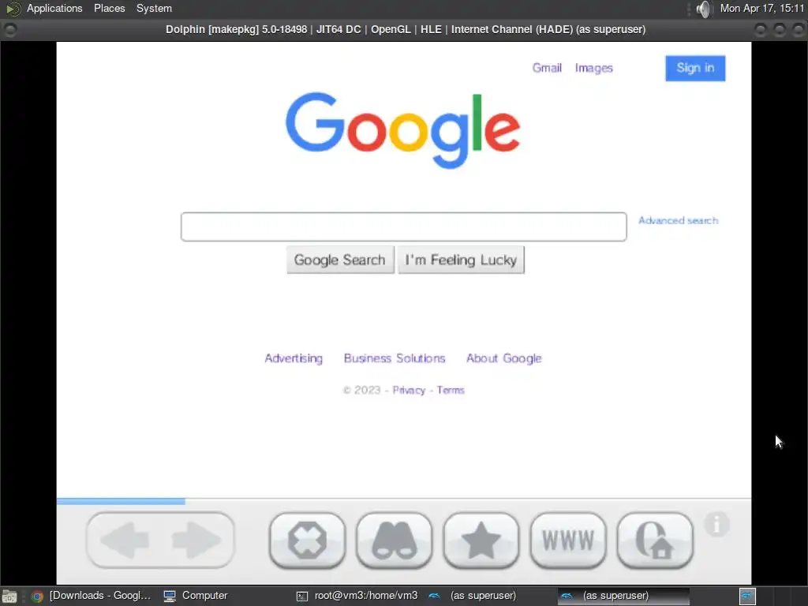This screenshot has width=808, height=606.
Task: Open the binoculars search button
Action: [395, 540]
